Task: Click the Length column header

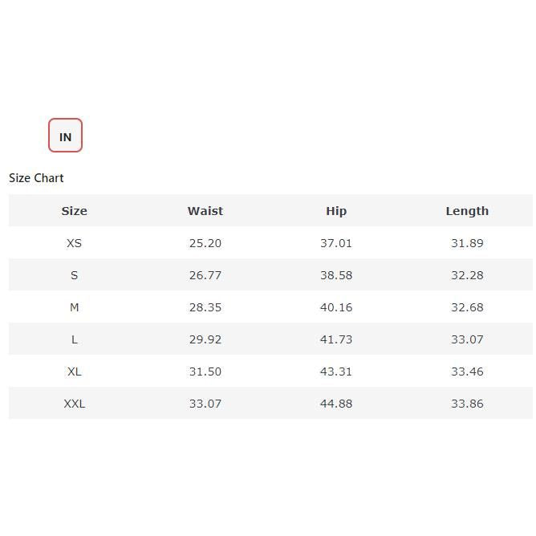Action: pyautogui.click(x=467, y=211)
